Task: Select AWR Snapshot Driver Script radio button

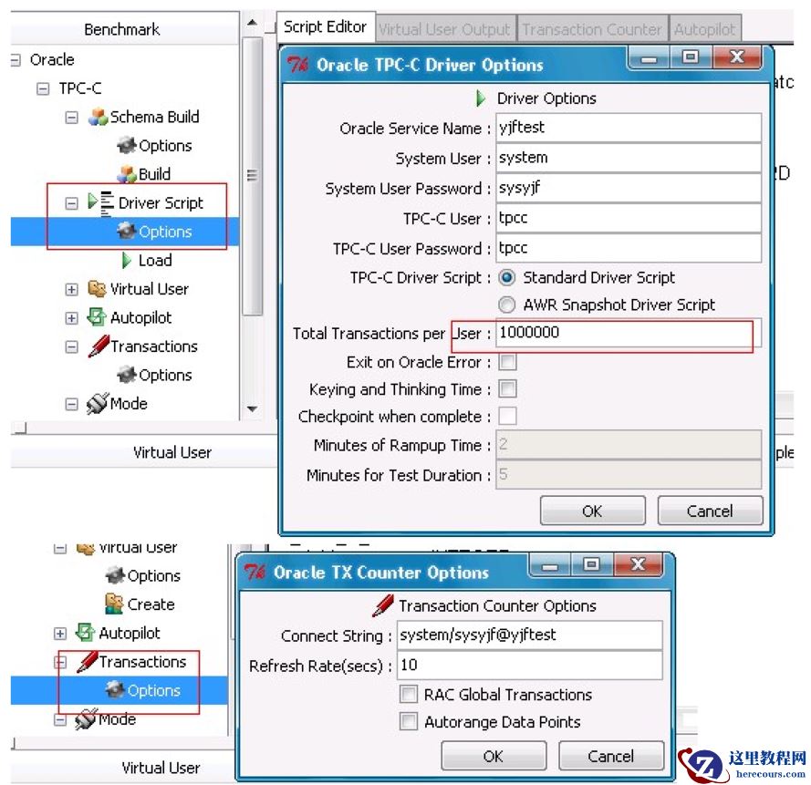Action: pyautogui.click(x=507, y=305)
